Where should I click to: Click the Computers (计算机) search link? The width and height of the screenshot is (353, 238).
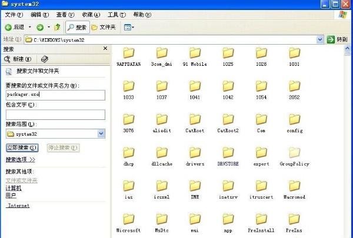[14, 188]
